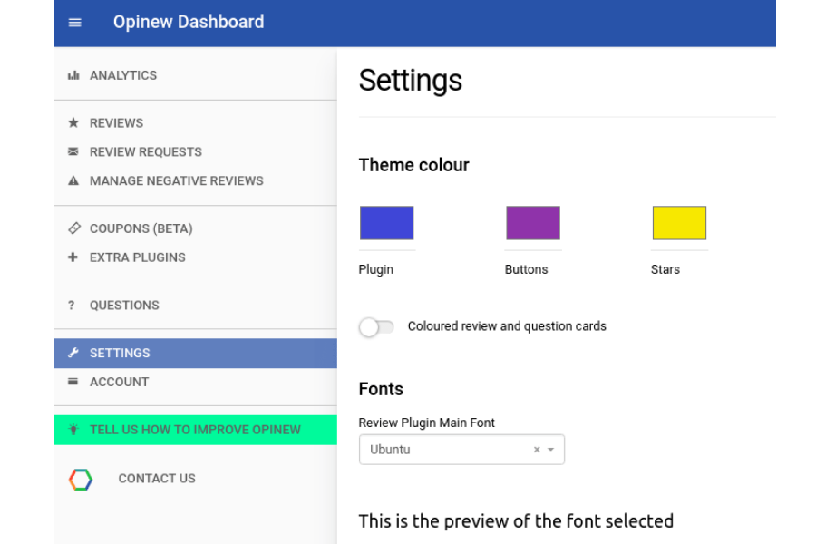The width and height of the screenshot is (816, 544).
Task: Click the Opinew hexagon logo
Action: [81, 480]
